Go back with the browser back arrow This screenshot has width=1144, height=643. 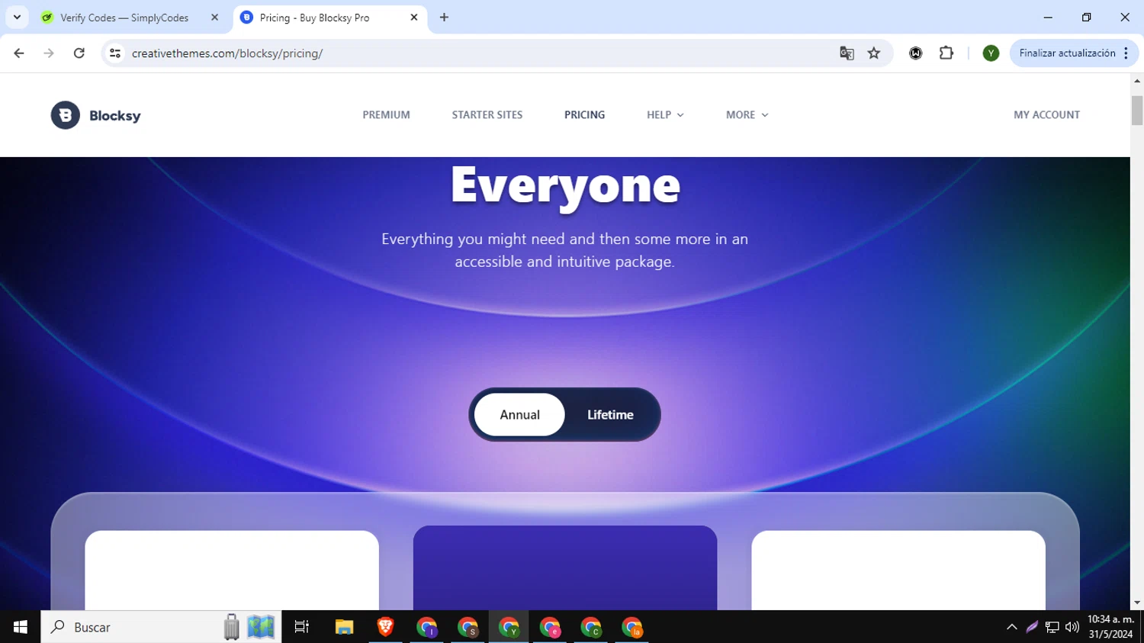[19, 53]
